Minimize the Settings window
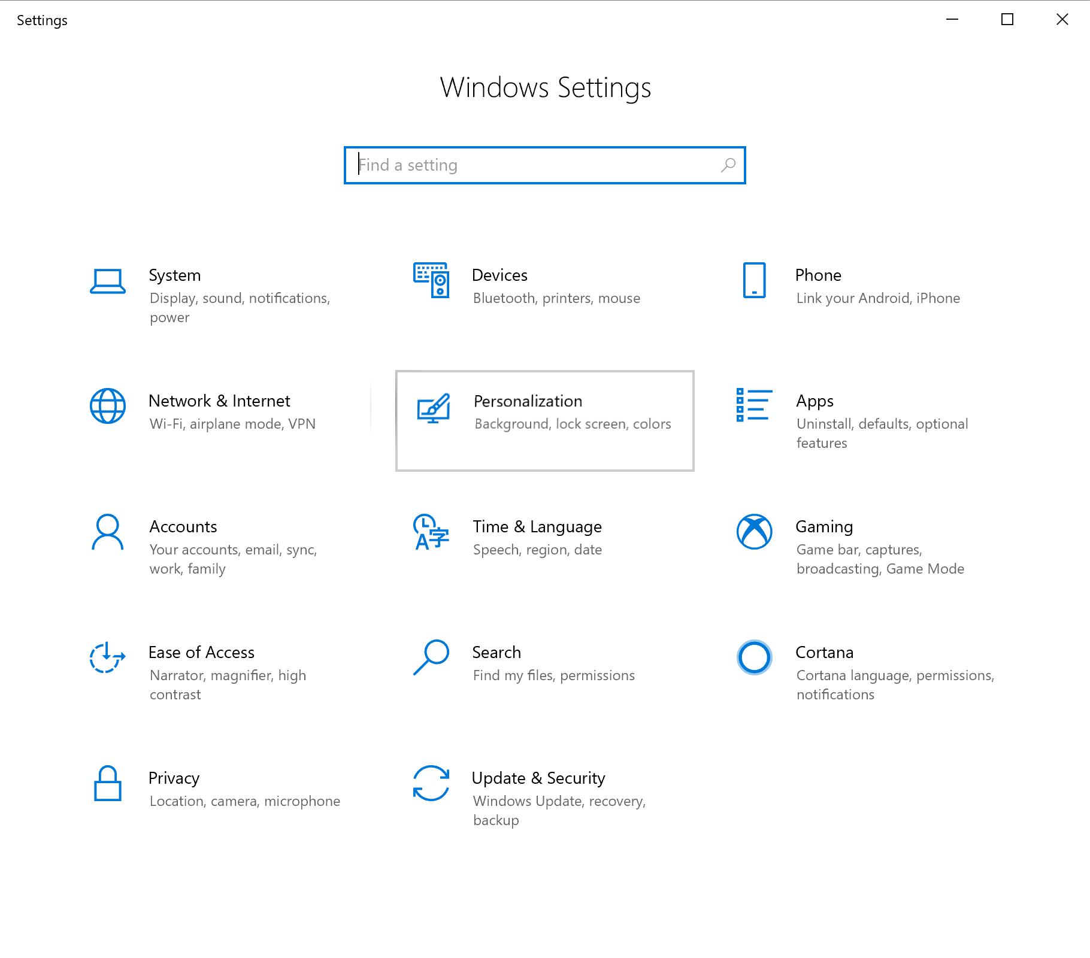The width and height of the screenshot is (1090, 958). point(952,20)
